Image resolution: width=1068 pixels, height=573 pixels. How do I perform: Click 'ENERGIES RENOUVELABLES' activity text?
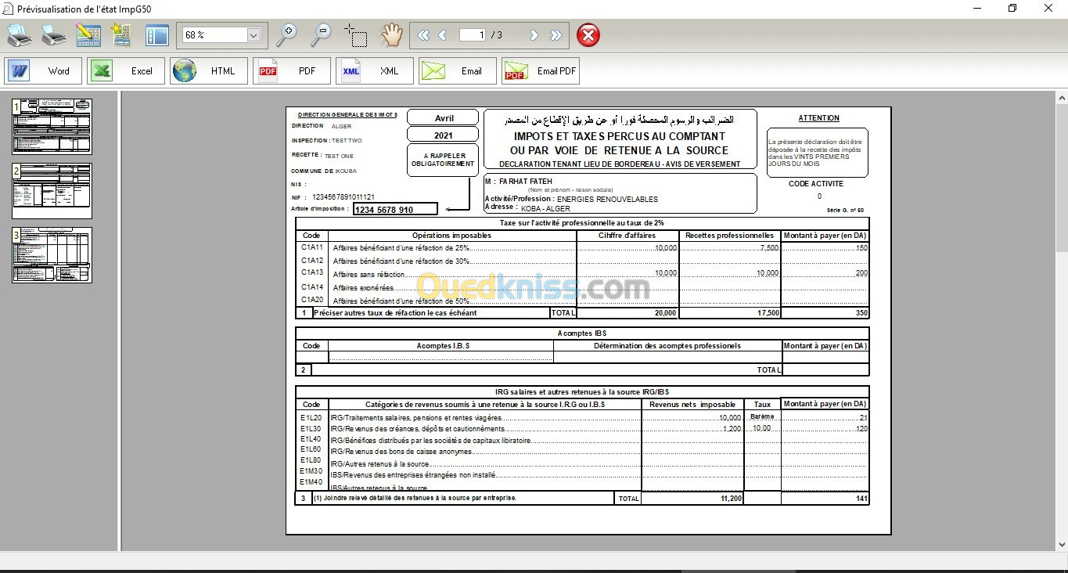607,199
